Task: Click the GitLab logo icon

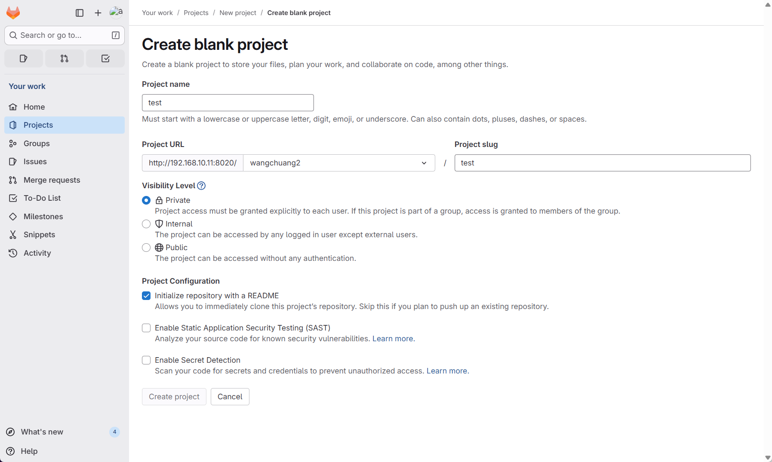Action: [x=13, y=13]
